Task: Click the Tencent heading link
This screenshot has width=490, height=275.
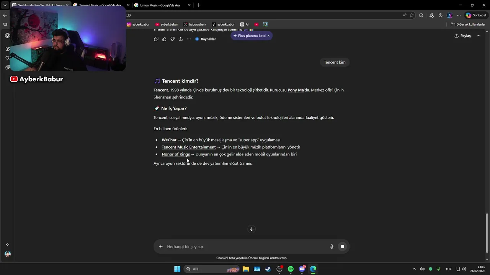Action: click(171, 81)
